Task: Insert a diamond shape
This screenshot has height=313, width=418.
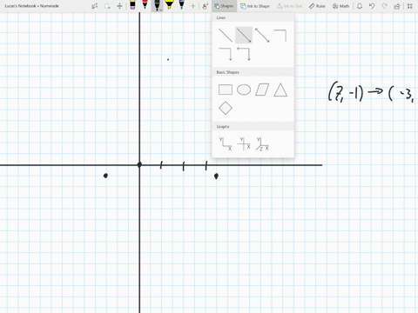Action: (x=226, y=108)
